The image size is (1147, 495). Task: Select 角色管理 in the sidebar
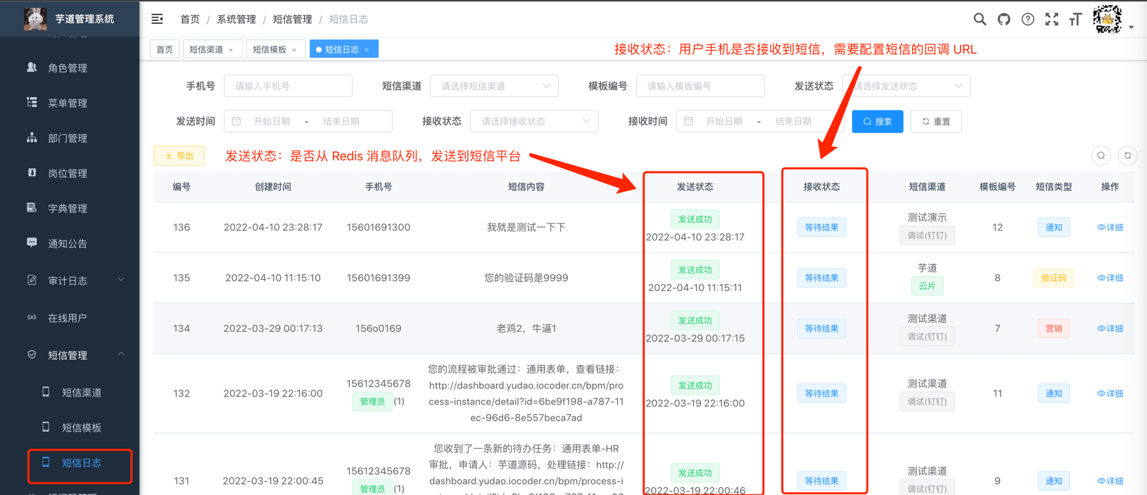68,68
